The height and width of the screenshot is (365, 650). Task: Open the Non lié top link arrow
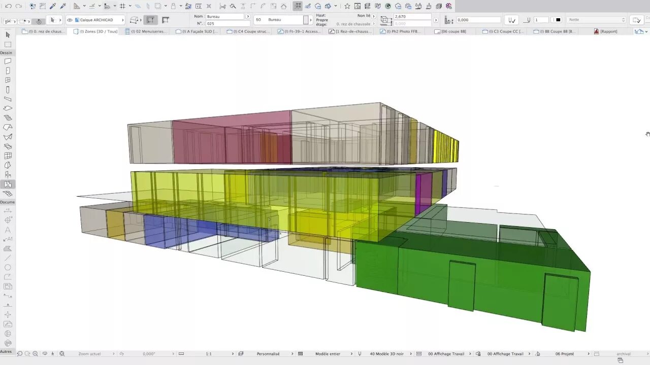coord(374,16)
